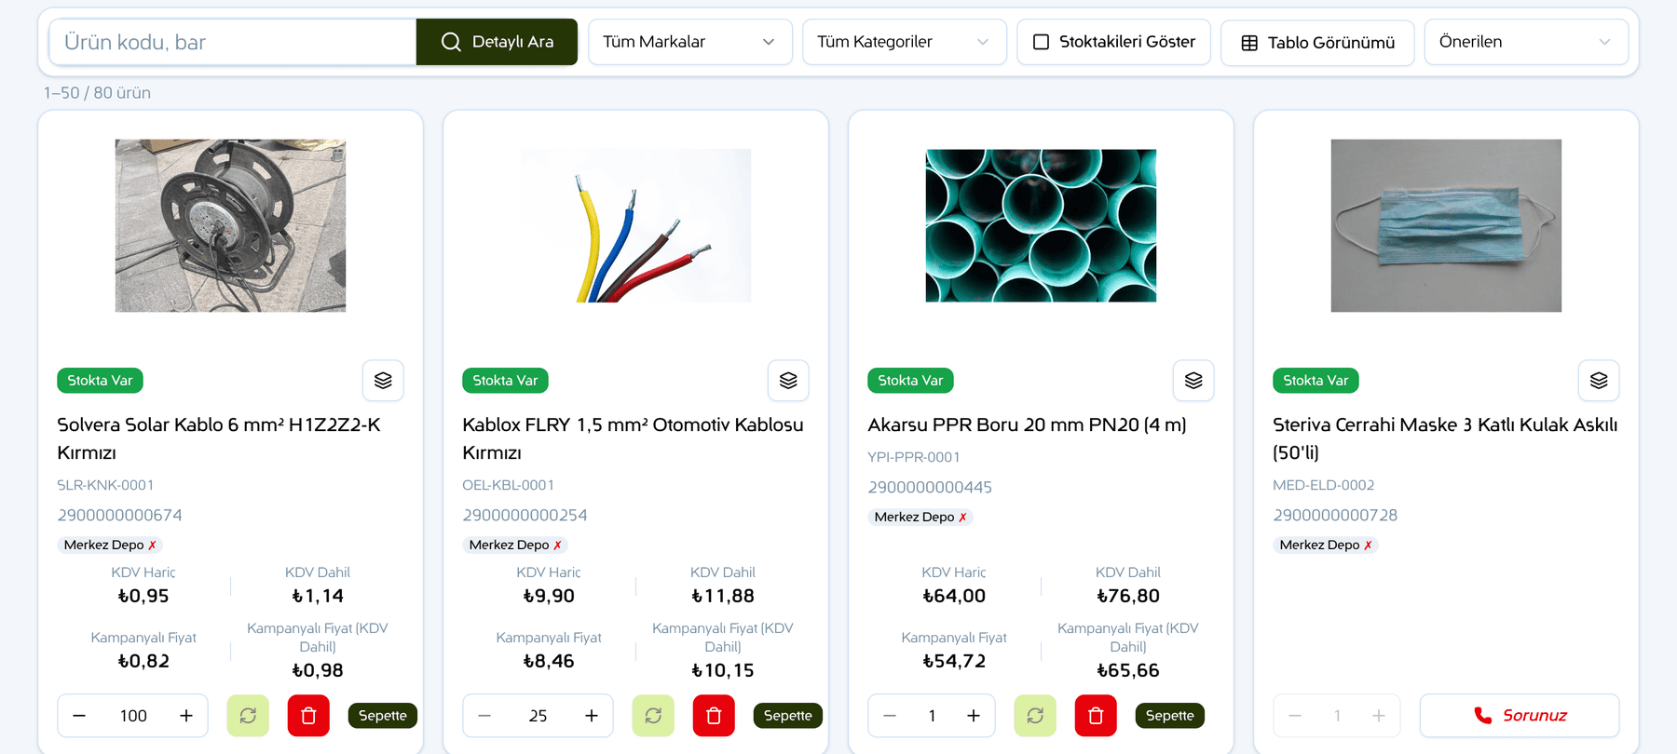Click Sepette button for Akarsu PPR Boru
The width and height of the screenshot is (1677, 754).
(x=1170, y=716)
